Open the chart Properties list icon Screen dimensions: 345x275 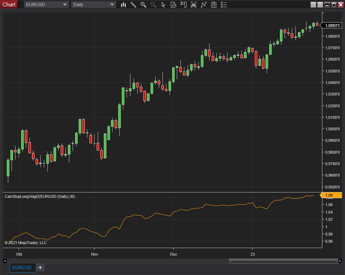click(224, 5)
